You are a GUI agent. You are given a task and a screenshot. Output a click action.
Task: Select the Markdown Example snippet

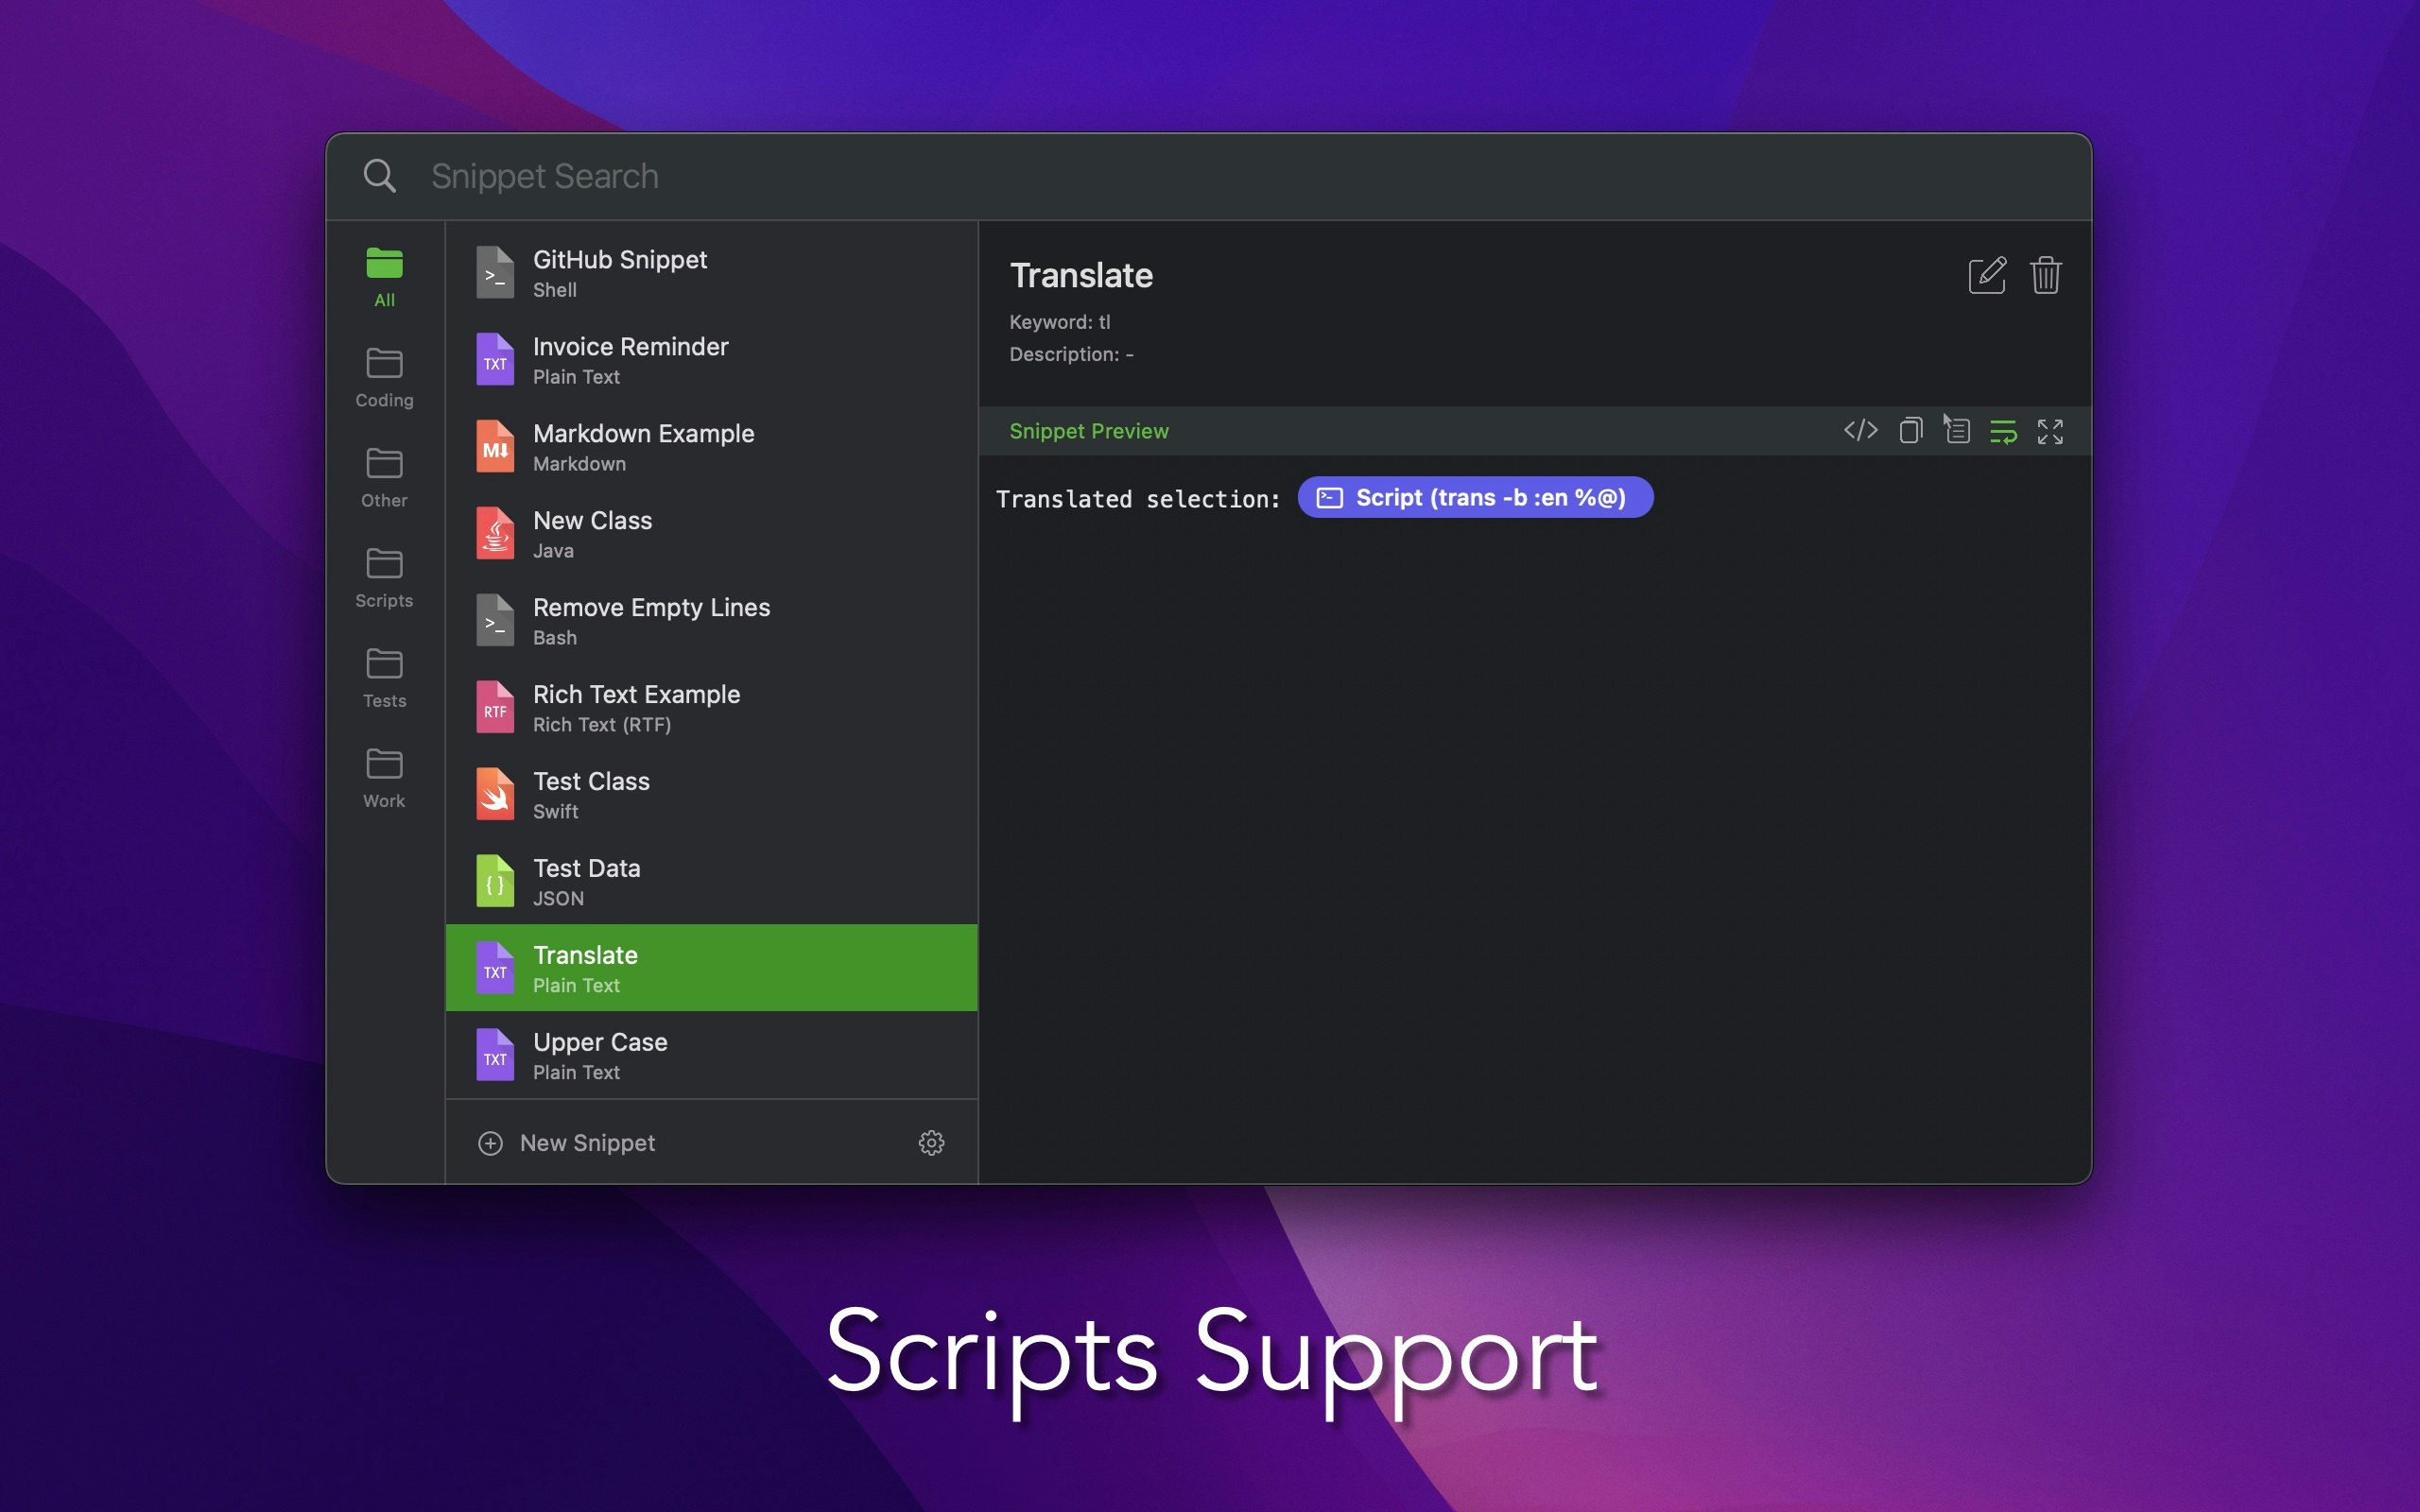pyautogui.click(x=711, y=447)
